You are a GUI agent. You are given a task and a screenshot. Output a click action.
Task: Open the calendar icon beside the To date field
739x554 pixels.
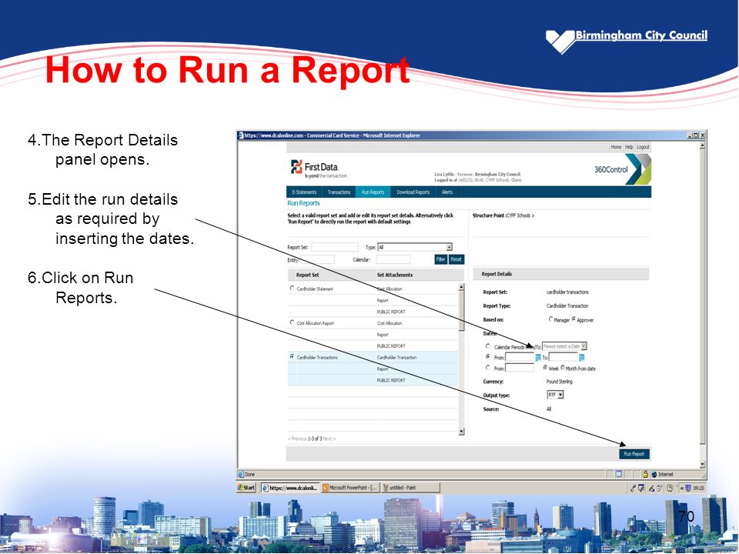coord(582,358)
